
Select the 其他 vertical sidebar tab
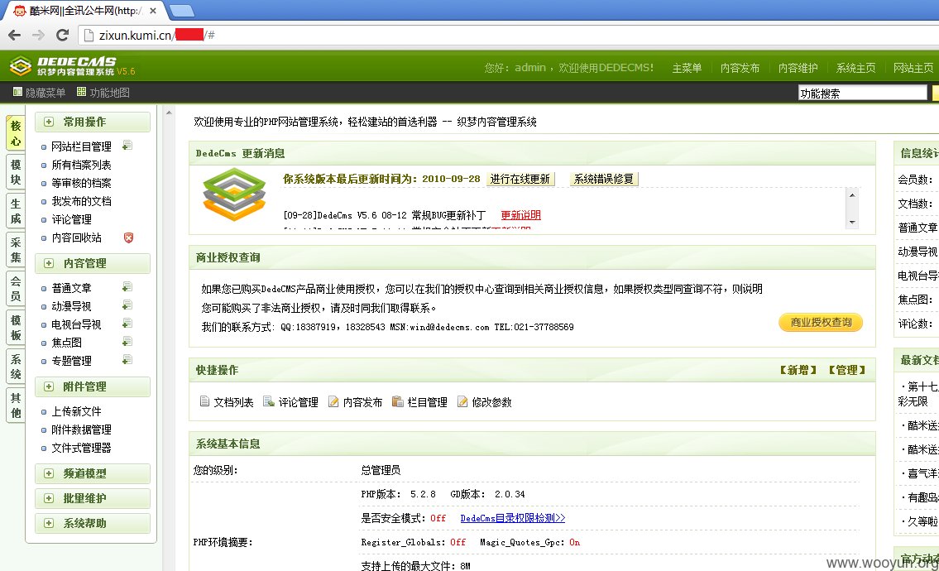[16, 405]
